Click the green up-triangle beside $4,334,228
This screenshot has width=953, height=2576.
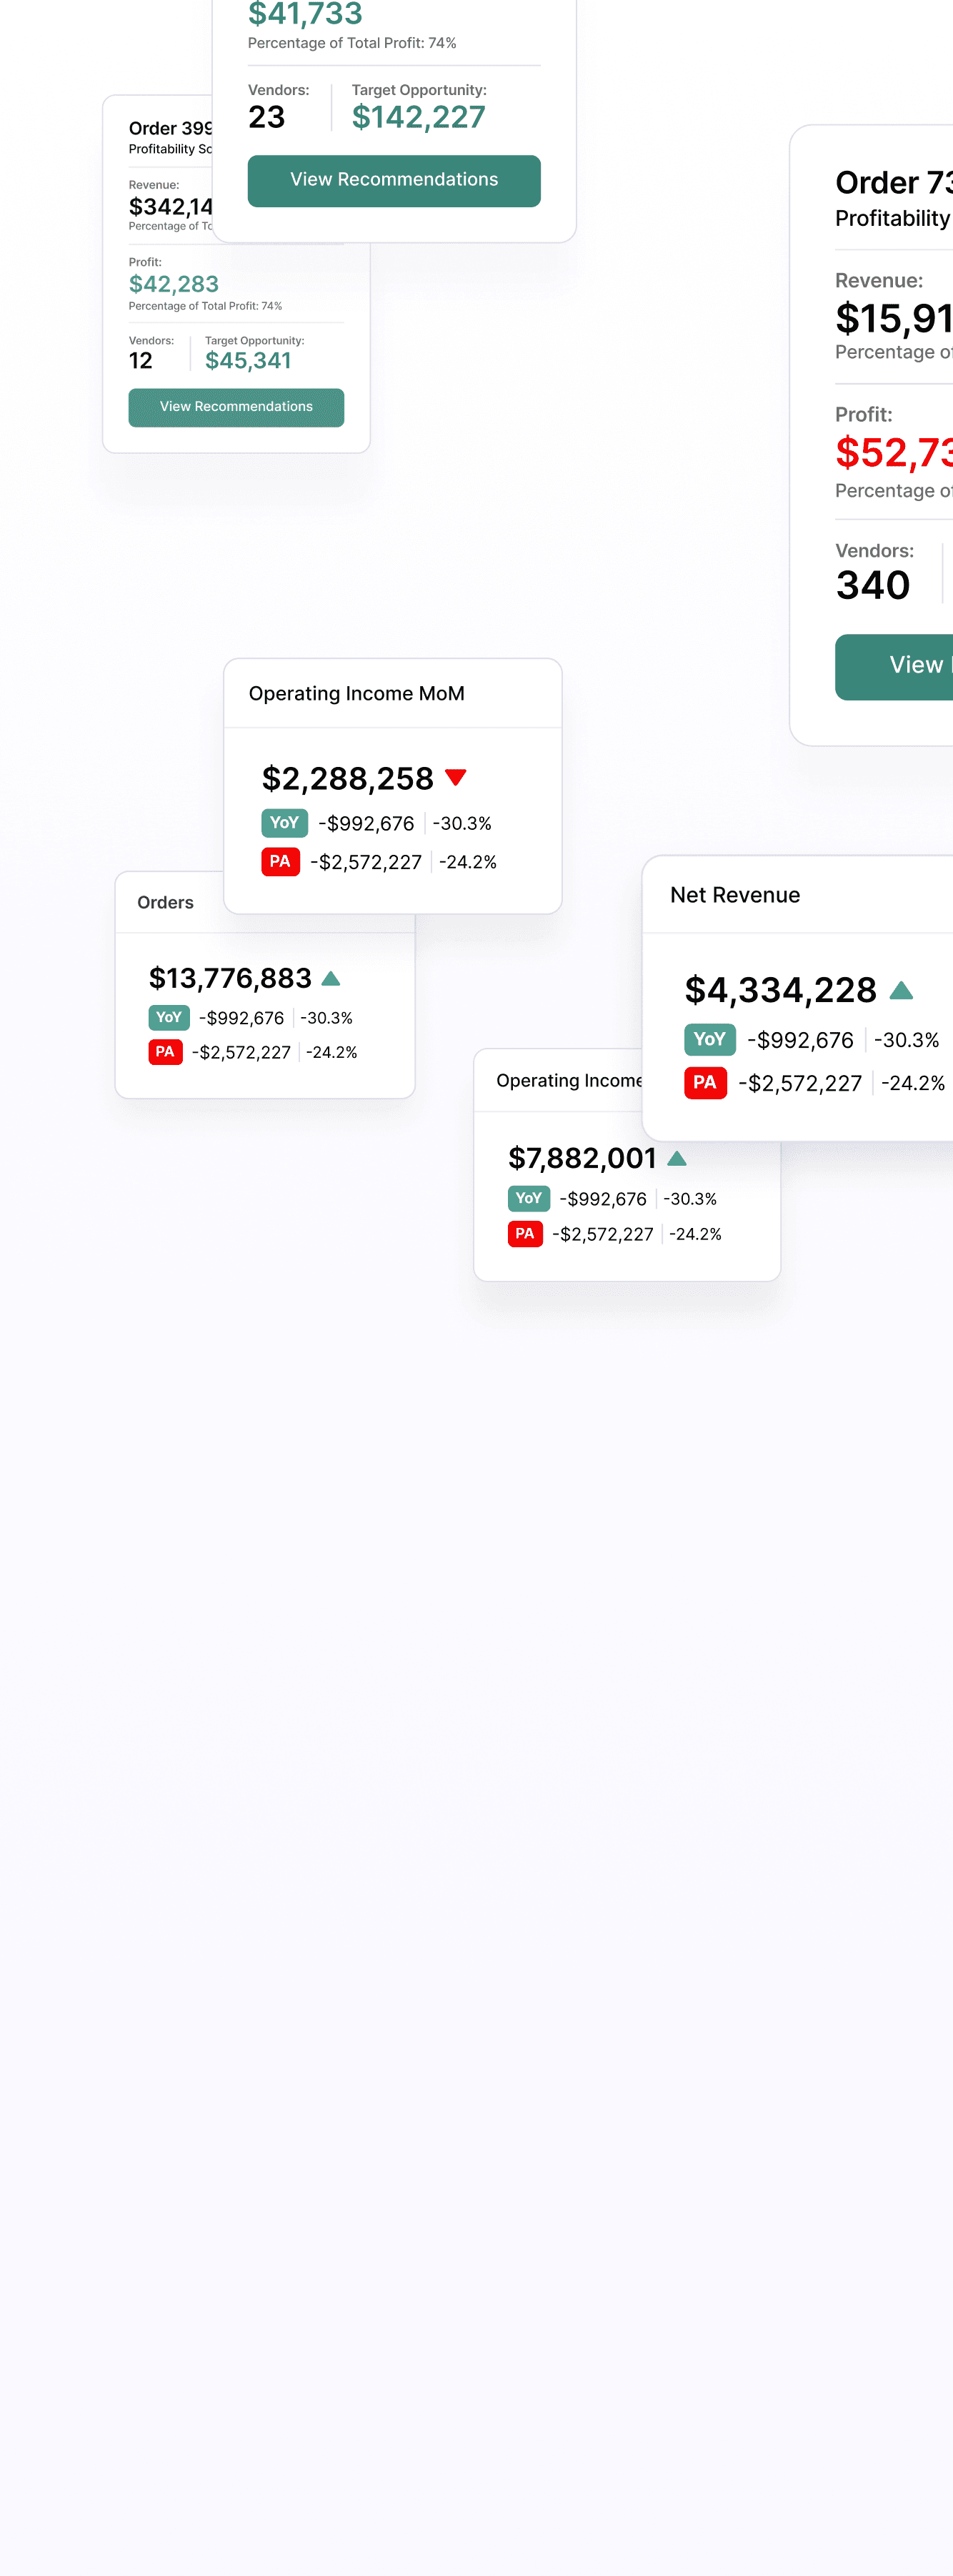pyautogui.click(x=901, y=990)
